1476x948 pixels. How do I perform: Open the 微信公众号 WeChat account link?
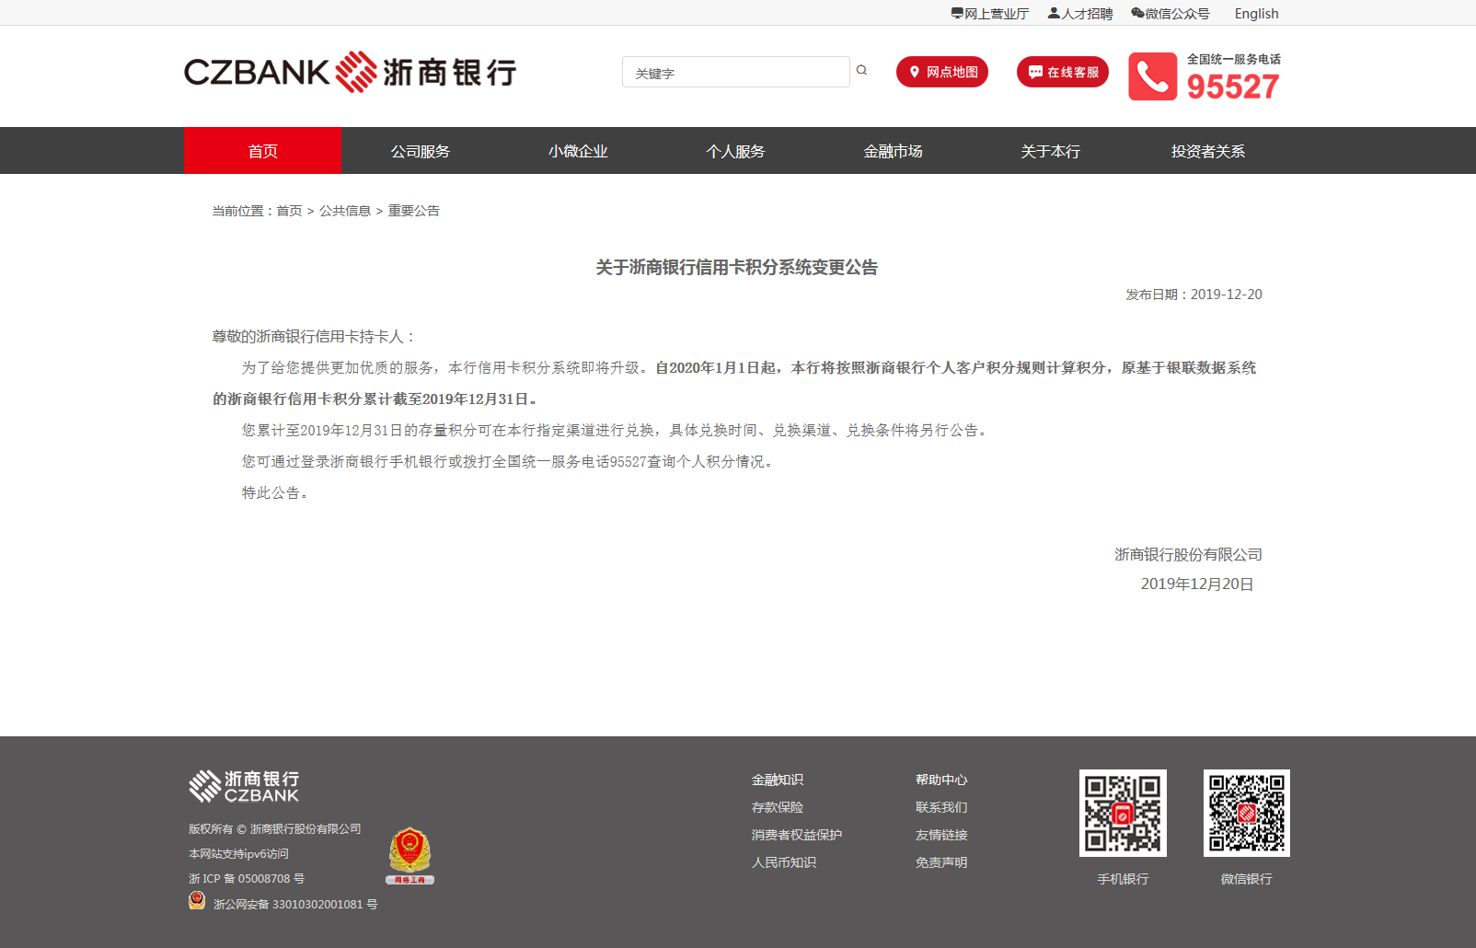click(1170, 14)
